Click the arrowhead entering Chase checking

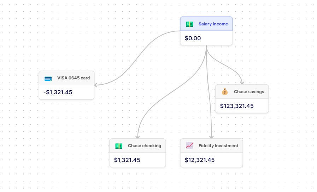(137, 137)
